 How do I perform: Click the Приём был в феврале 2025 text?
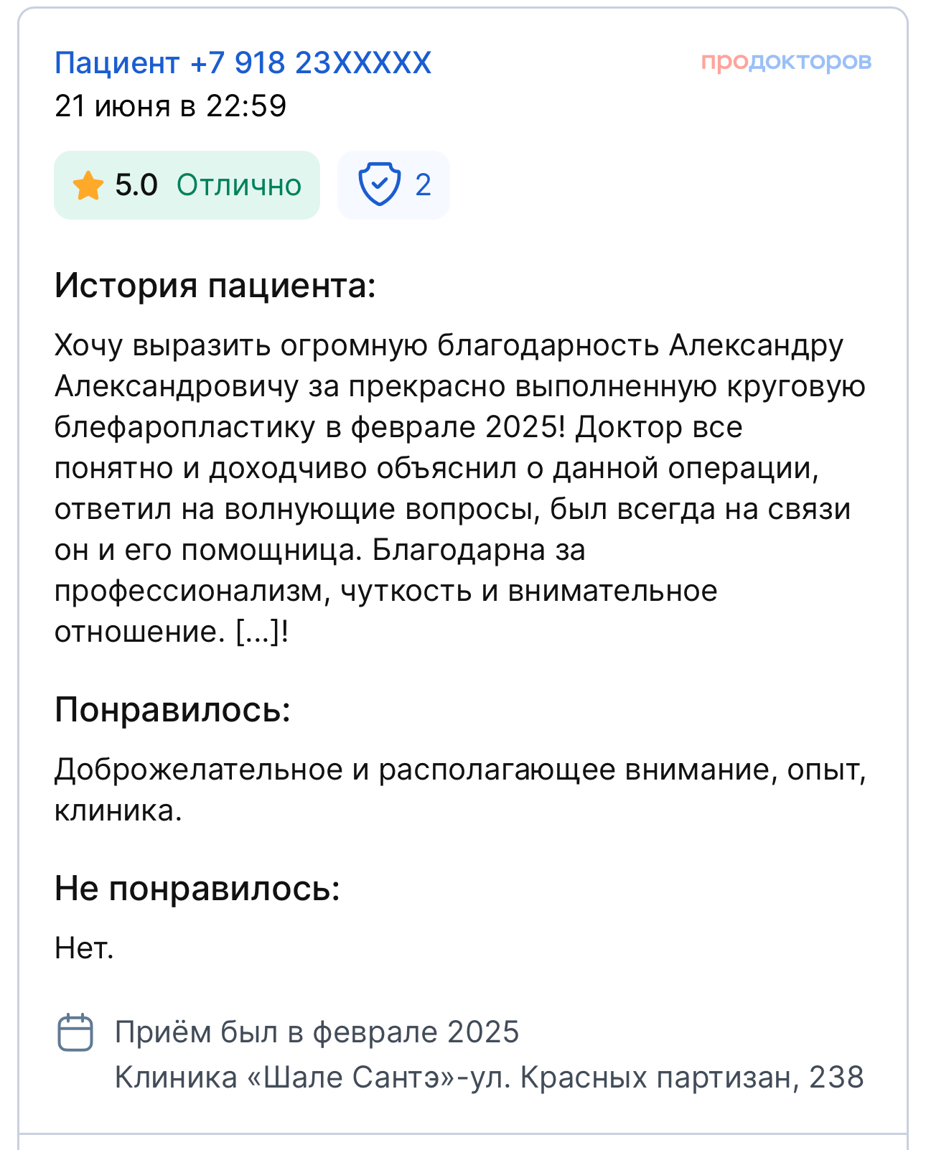point(317,1032)
